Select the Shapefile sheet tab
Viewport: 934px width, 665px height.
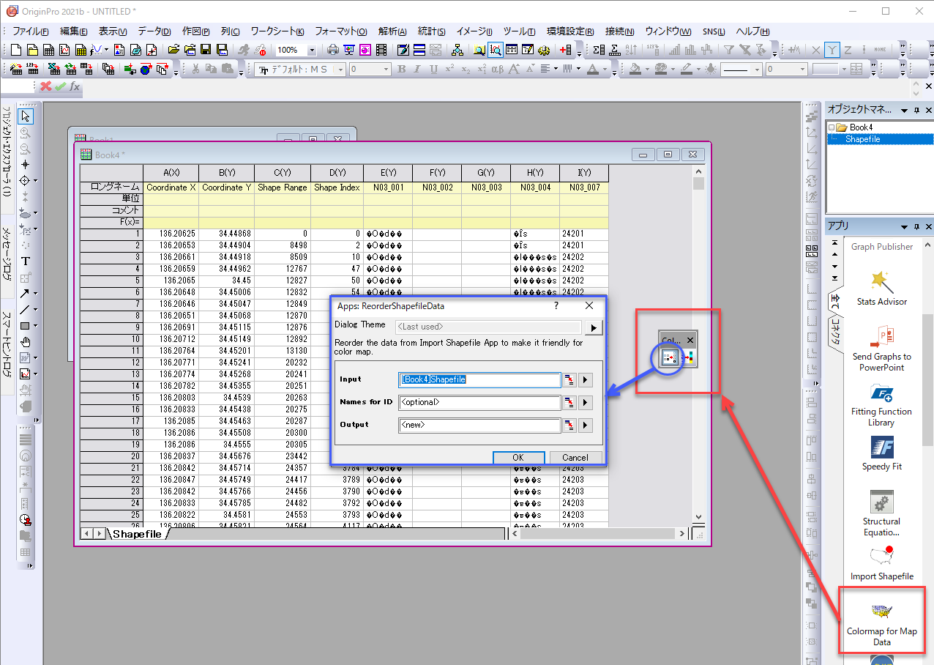click(x=137, y=534)
